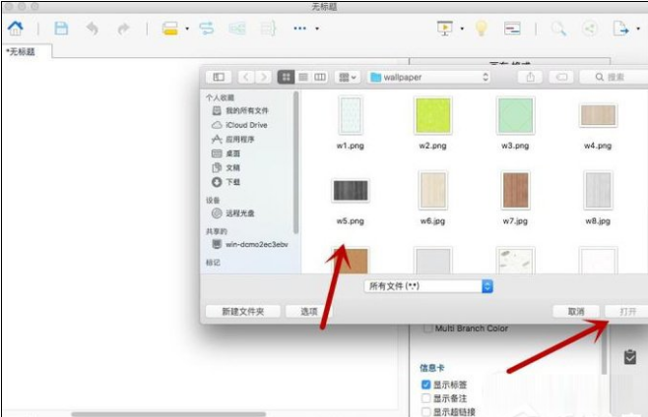Click the yellow topic insert icon

(169, 29)
